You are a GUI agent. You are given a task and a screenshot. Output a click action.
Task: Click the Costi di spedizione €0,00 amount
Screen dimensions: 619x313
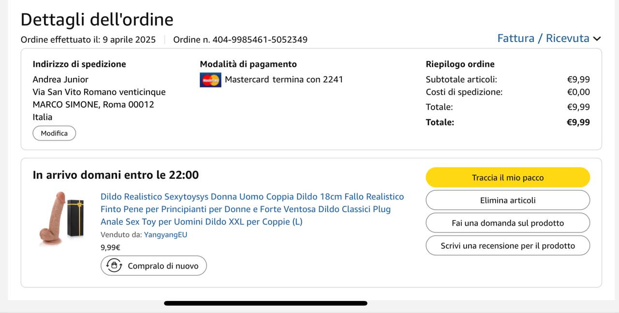coord(578,92)
